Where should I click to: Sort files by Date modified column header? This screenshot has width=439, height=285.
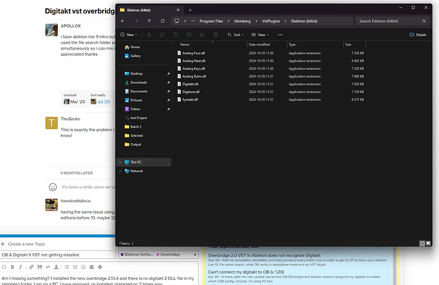(259, 45)
